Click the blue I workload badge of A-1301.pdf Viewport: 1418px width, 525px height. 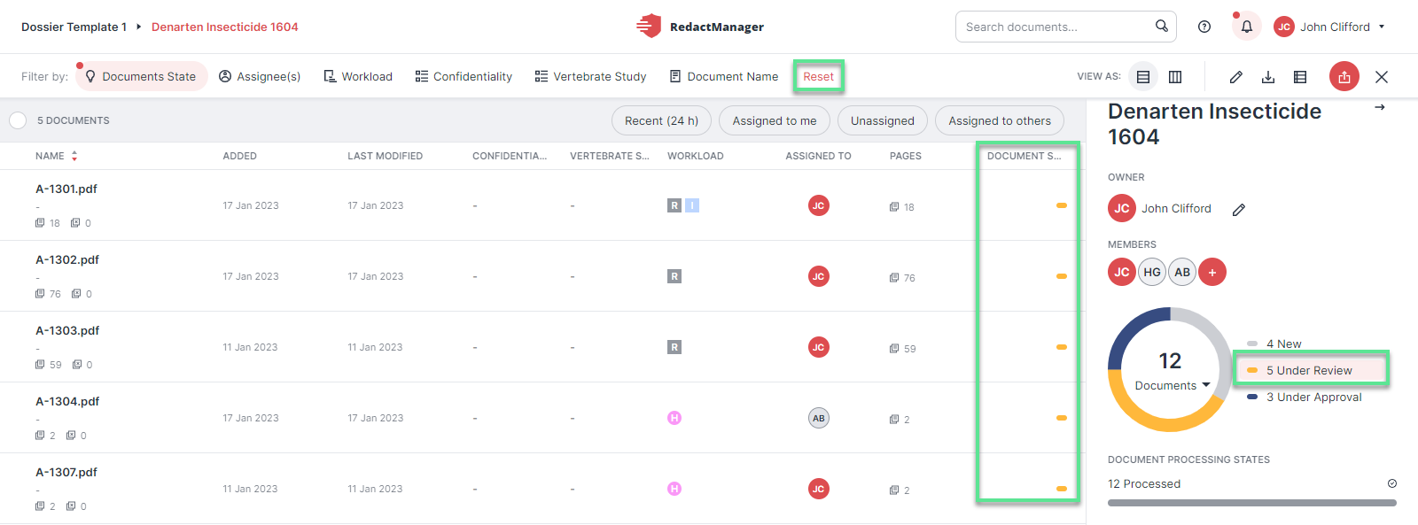(x=692, y=205)
